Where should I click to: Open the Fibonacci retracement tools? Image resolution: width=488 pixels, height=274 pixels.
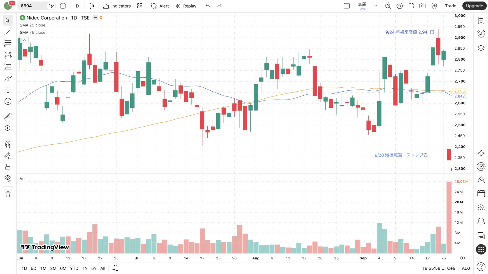coord(8,44)
